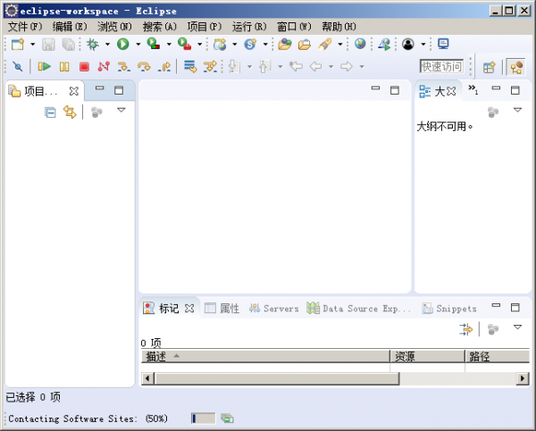Click the black circular profile icon
This screenshot has height=431, width=536.
408,44
